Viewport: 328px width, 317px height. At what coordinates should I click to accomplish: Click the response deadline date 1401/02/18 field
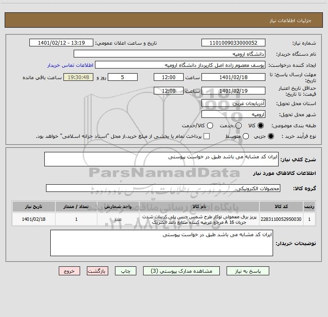click(x=233, y=77)
